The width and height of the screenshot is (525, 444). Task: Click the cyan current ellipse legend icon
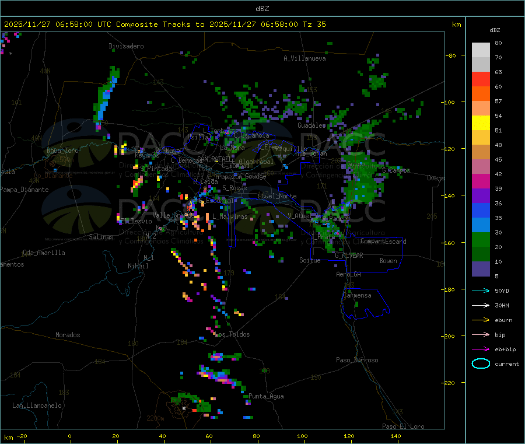click(x=481, y=363)
